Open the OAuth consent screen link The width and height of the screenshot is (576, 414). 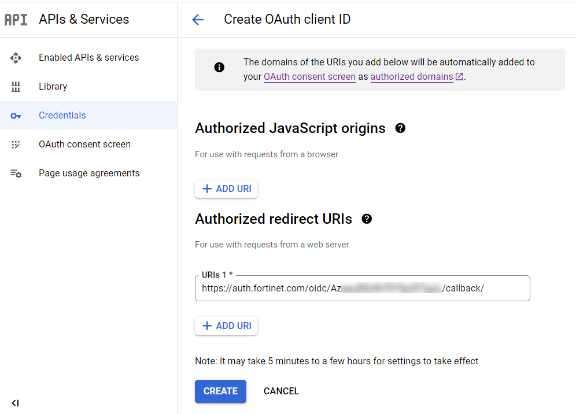click(309, 76)
